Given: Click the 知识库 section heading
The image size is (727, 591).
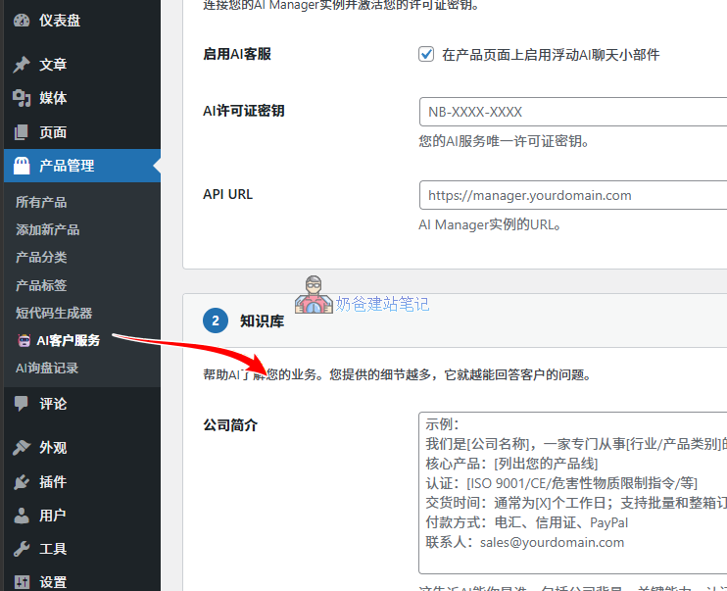Looking at the screenshot, I should 262,321.
